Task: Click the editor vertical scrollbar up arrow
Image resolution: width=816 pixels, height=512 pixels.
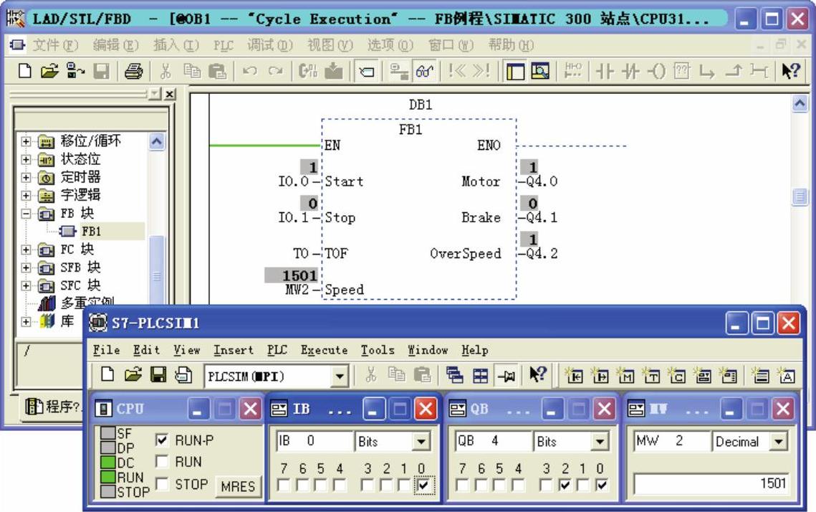Action: pyautogui.click(x=800, y=104)
